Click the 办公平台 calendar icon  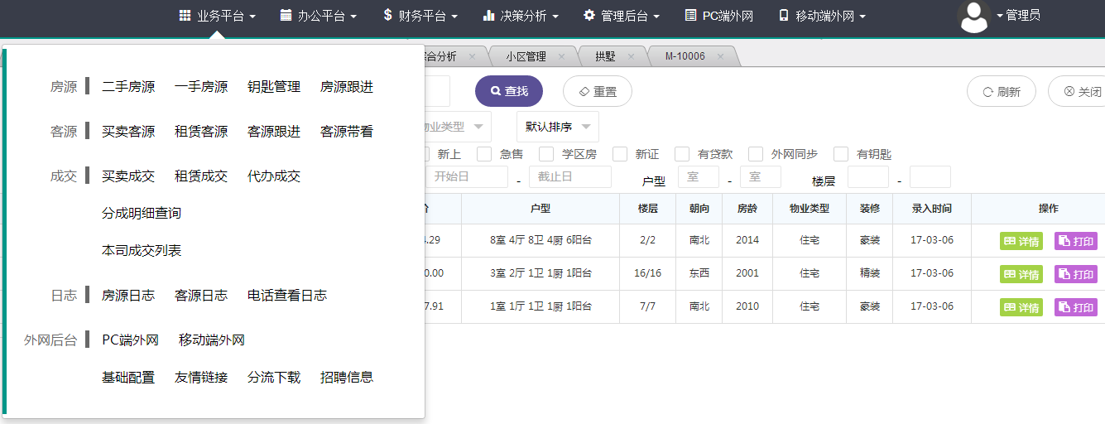point(286,16)
